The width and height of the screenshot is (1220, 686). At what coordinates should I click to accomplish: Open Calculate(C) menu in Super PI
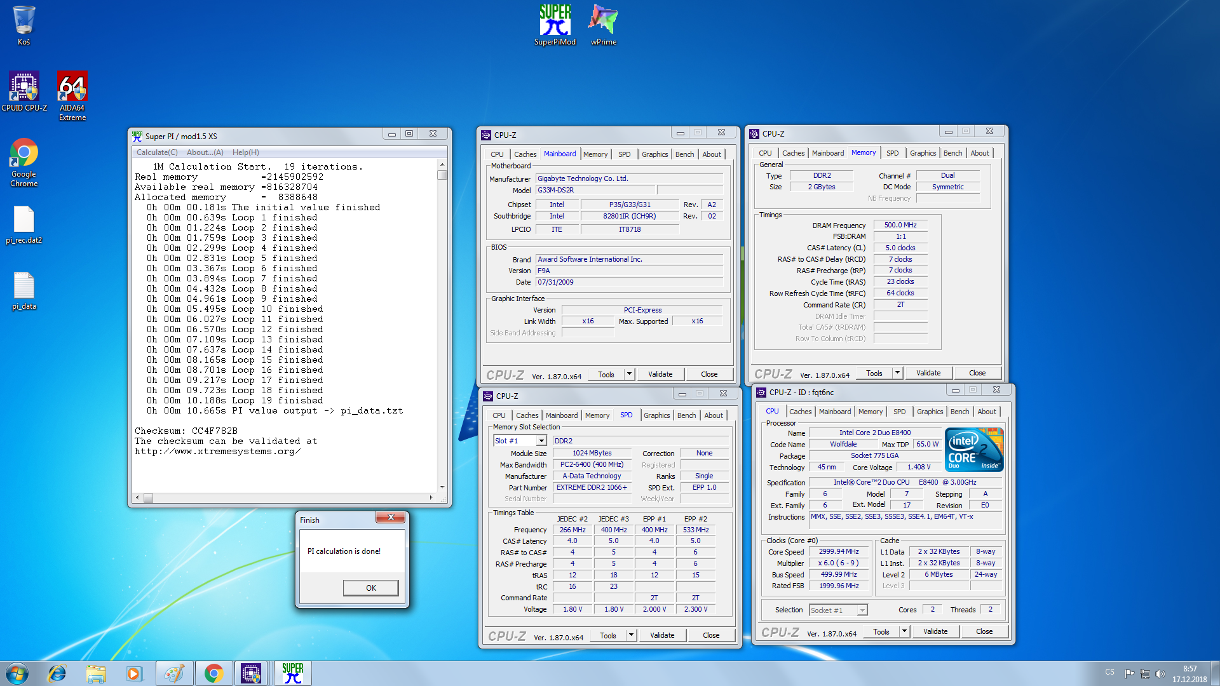(x=157, y=152)
